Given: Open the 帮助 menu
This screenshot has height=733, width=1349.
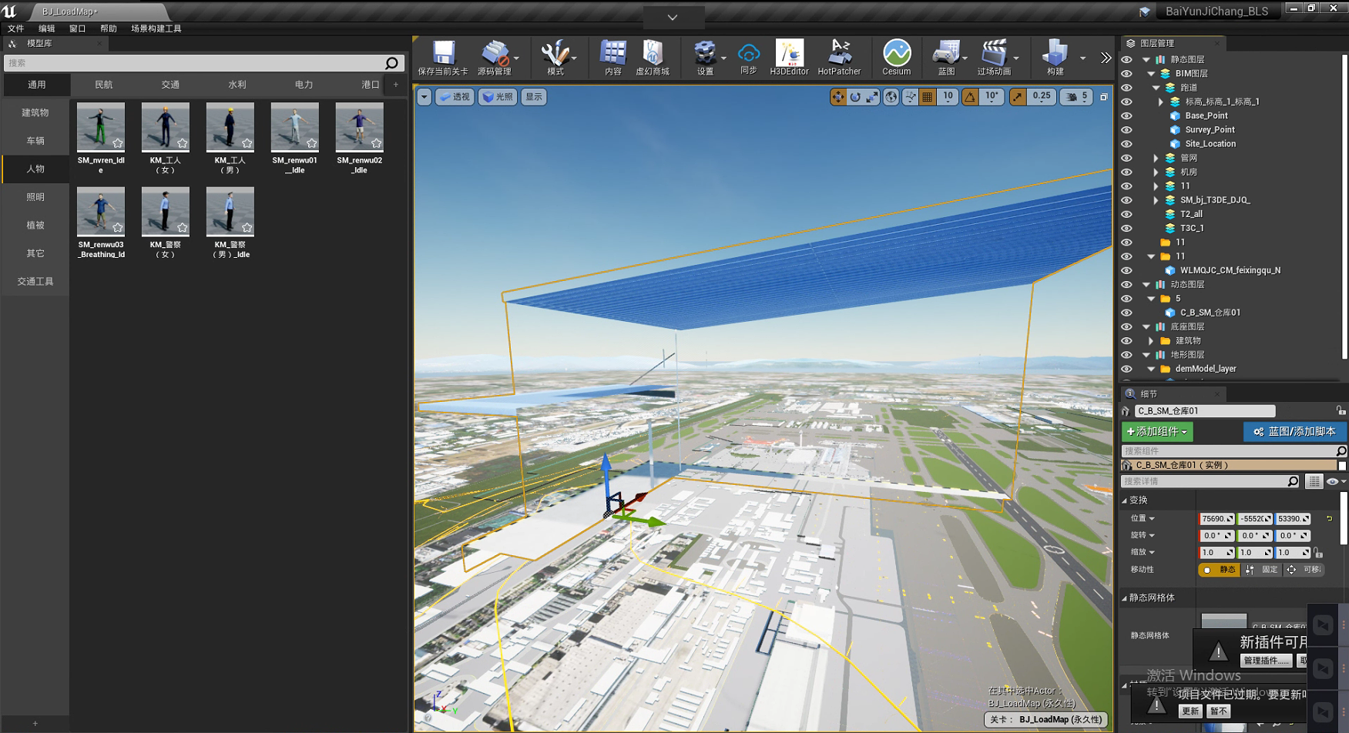Looking at the screenshot, I should coord(109,28).
